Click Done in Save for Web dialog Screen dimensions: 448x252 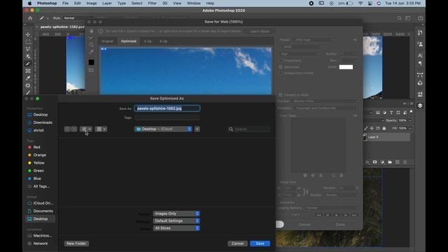340,225
